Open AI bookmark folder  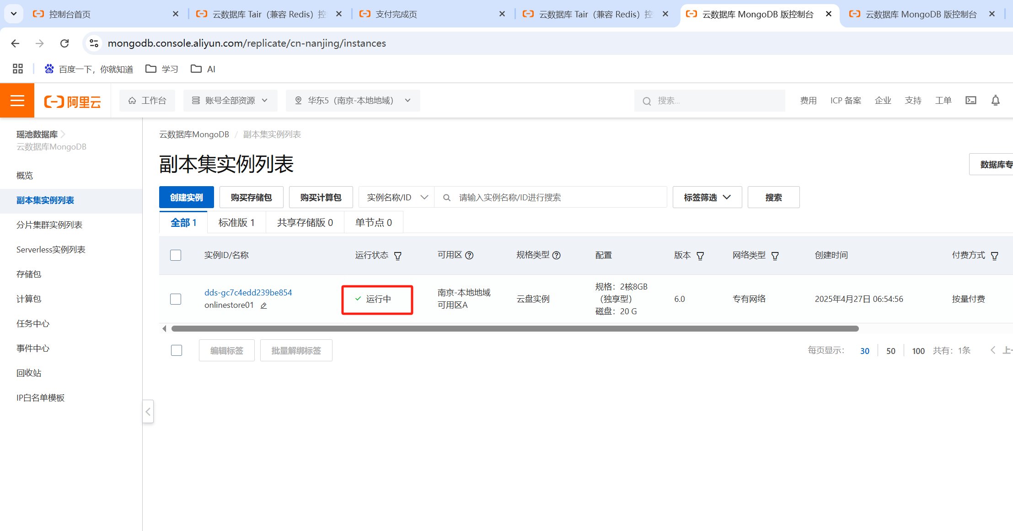click(x=203, y=69)
